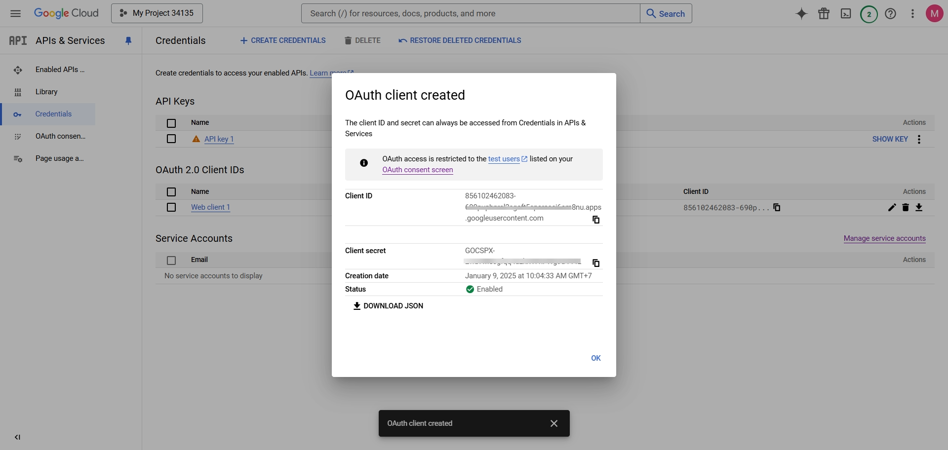Open the API key 1 link
Image resolution: width=948 pixels, height=450 pixels.
219,139
